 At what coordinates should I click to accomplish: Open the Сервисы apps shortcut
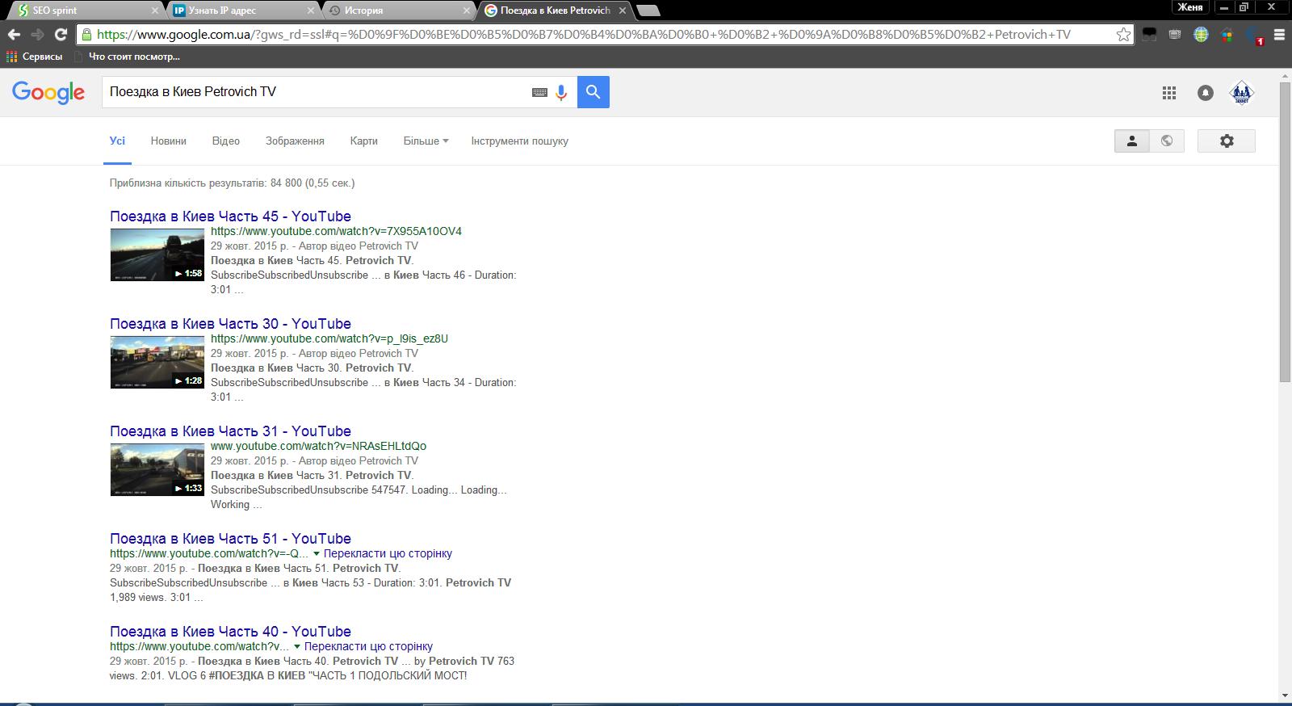(x=34, y=57)
